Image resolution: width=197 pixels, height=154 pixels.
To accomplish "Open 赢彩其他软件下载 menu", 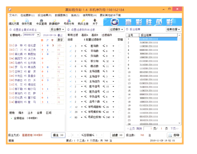I will (x=110, y=15).
